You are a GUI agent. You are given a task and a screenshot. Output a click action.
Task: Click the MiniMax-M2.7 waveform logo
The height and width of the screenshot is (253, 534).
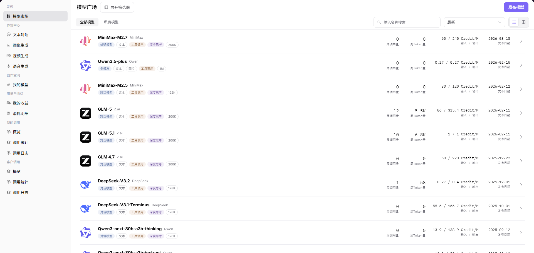(86, 41)
